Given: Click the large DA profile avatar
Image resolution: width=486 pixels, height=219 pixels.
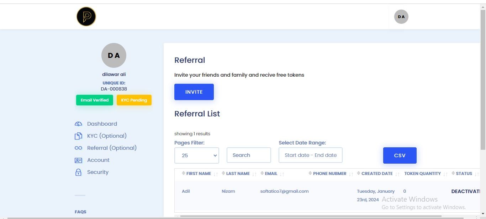Looking at the screenshot, I should pyautogui.click(x=113, y=55).
